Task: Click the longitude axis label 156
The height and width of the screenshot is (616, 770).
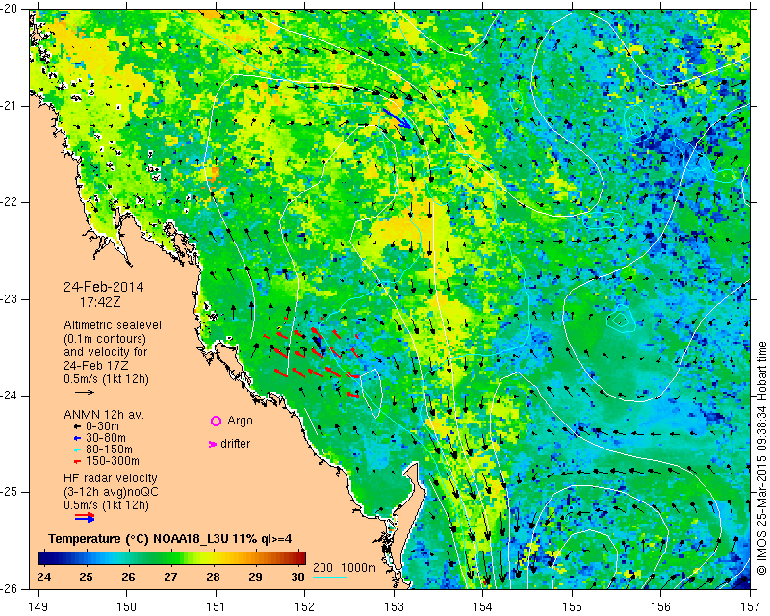Action: pyautogui.click(x=661, y=607)
